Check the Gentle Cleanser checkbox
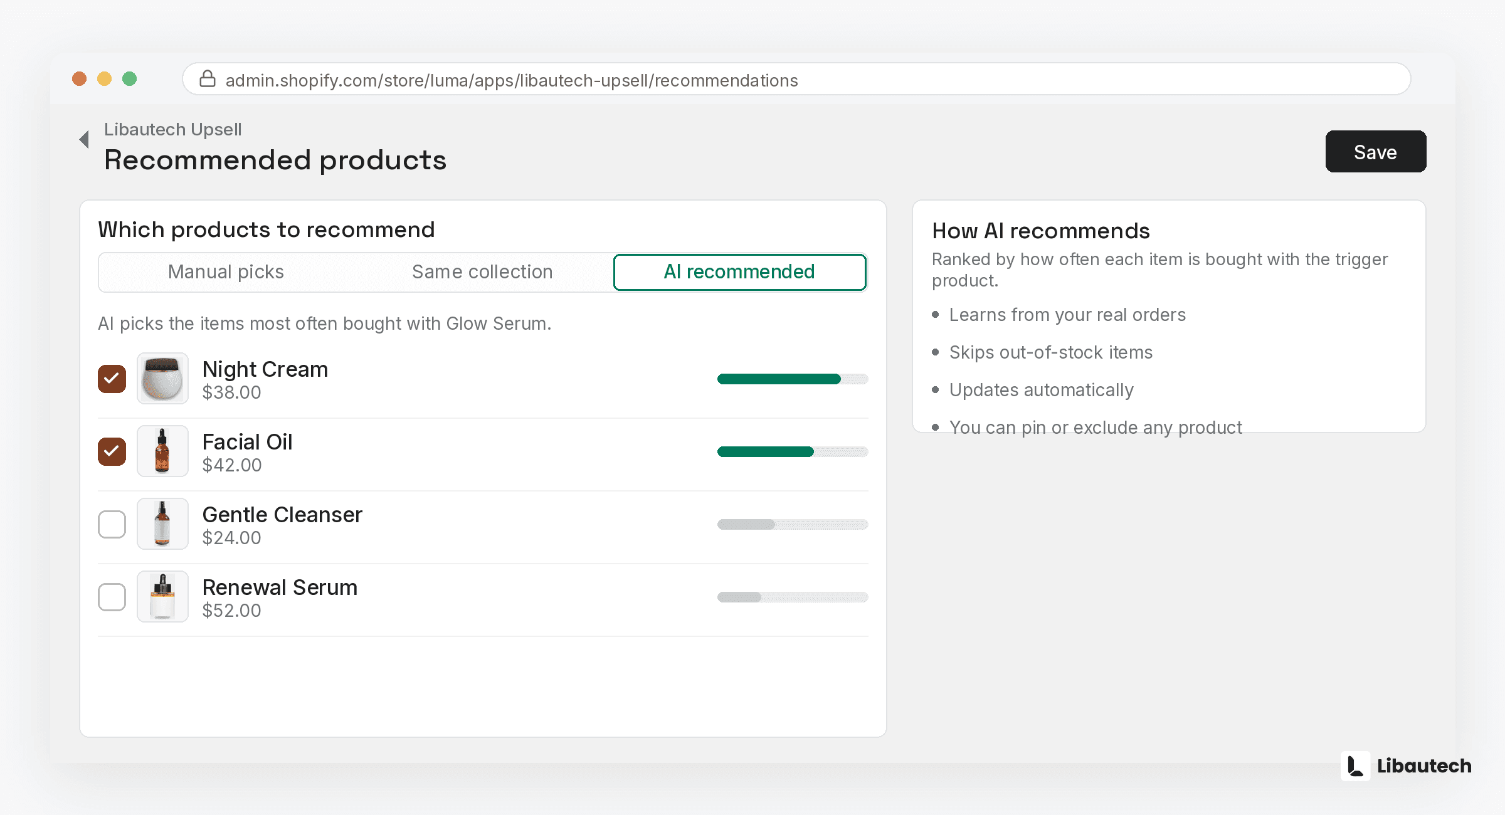Screen dimensions: 1505x815 point(112,524)
